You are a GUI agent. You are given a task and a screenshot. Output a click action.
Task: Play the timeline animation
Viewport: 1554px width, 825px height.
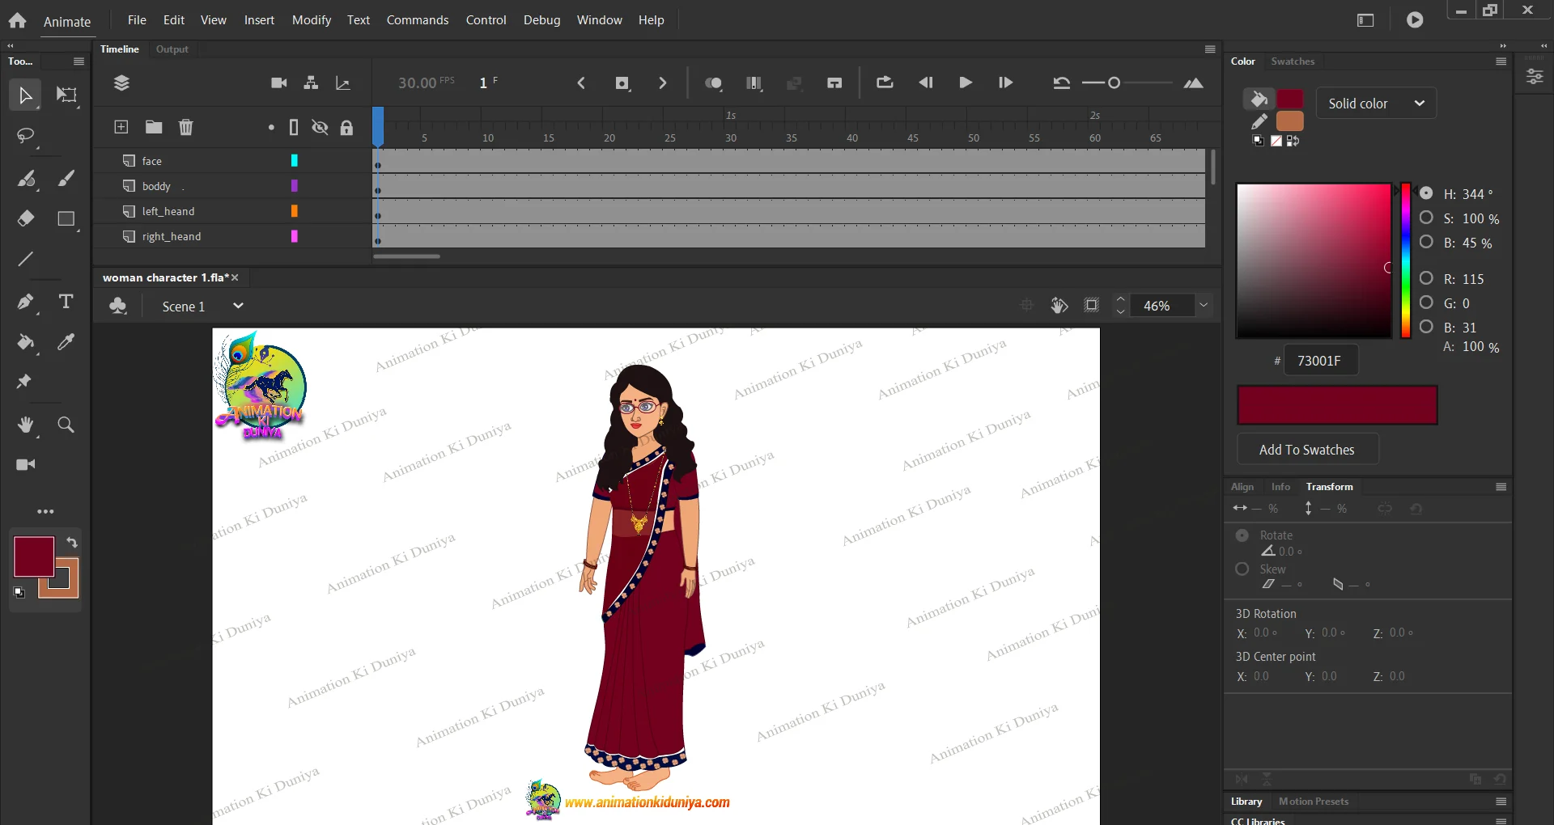[965, 82]
